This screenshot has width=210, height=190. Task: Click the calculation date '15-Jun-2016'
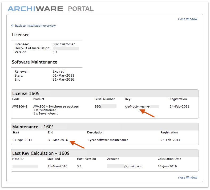(x=167, y=167)
